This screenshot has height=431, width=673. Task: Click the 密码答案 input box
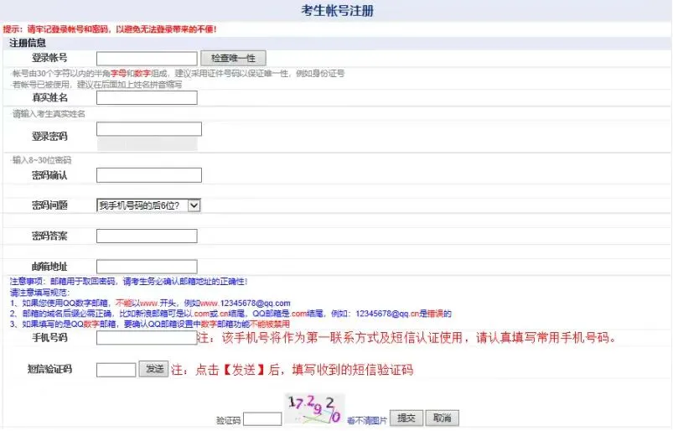(147, 236)
